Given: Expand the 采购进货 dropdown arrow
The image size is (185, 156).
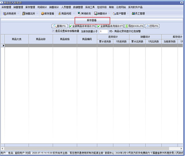Looking at the screenshot, I should tap(18, 14).
